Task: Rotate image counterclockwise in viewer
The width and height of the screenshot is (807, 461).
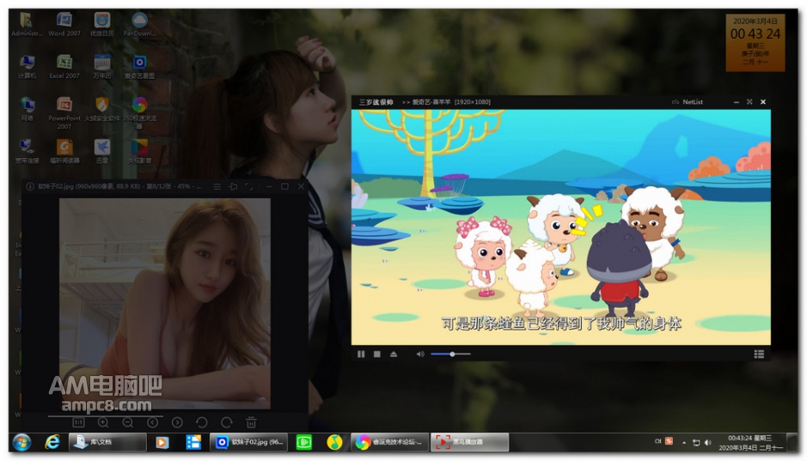Action: pyautogui.click(x=202, y=422)
